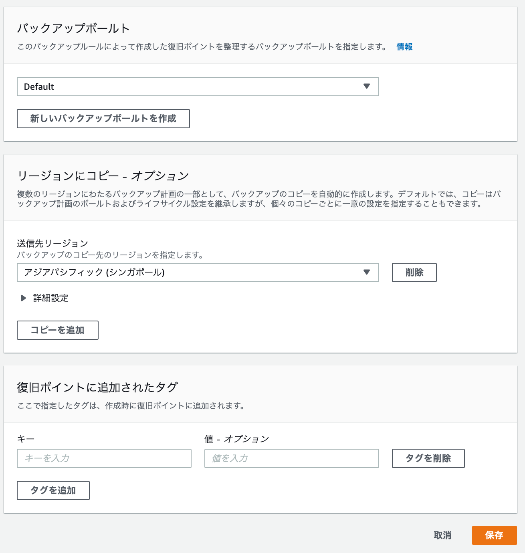The image size is (525, 553).
Task: Click 新しいバックアップボールトを作成 button
Action: [x=103, y=119]
